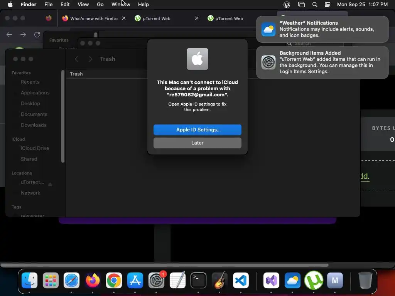This screenshot has height=296, width=395.
Task: Select Desktop in Finder sidebar
Action: [30, 103]
